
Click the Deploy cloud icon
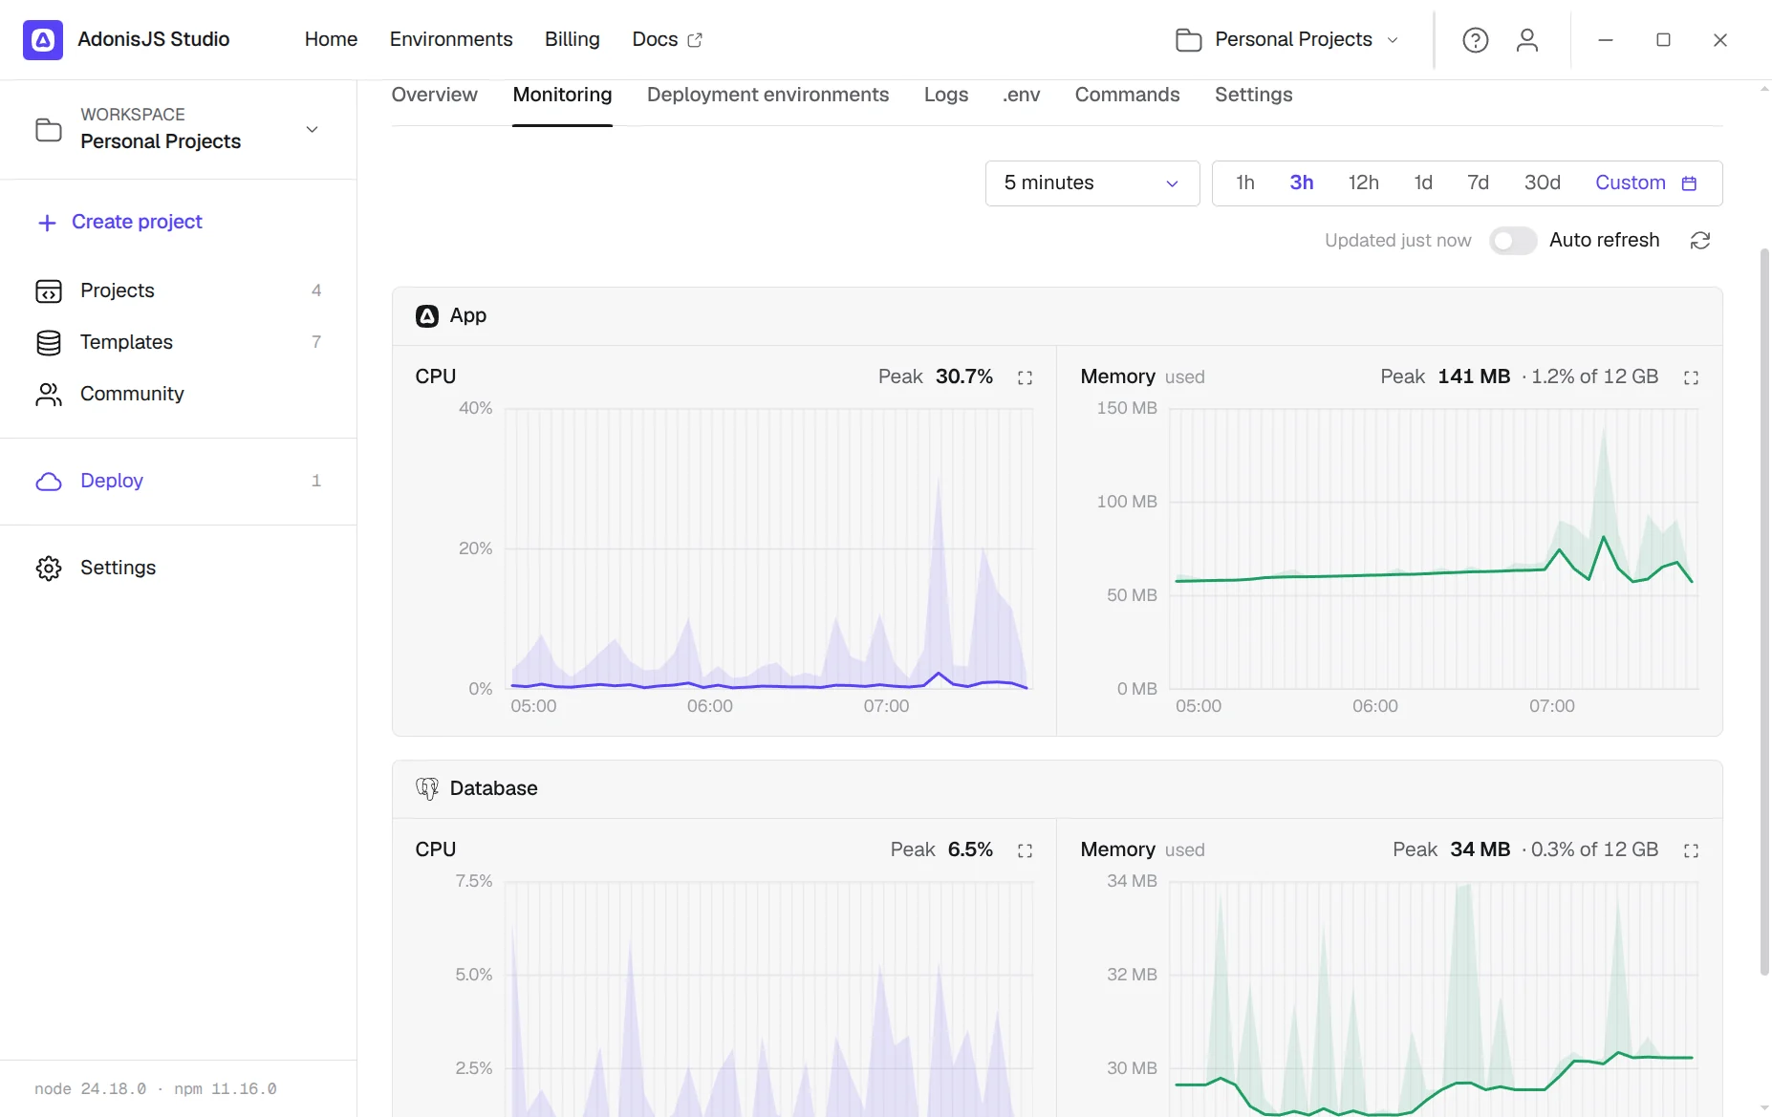coord(49,482)
